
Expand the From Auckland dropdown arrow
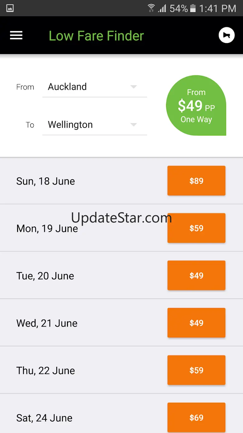click(x=134, y=87)
